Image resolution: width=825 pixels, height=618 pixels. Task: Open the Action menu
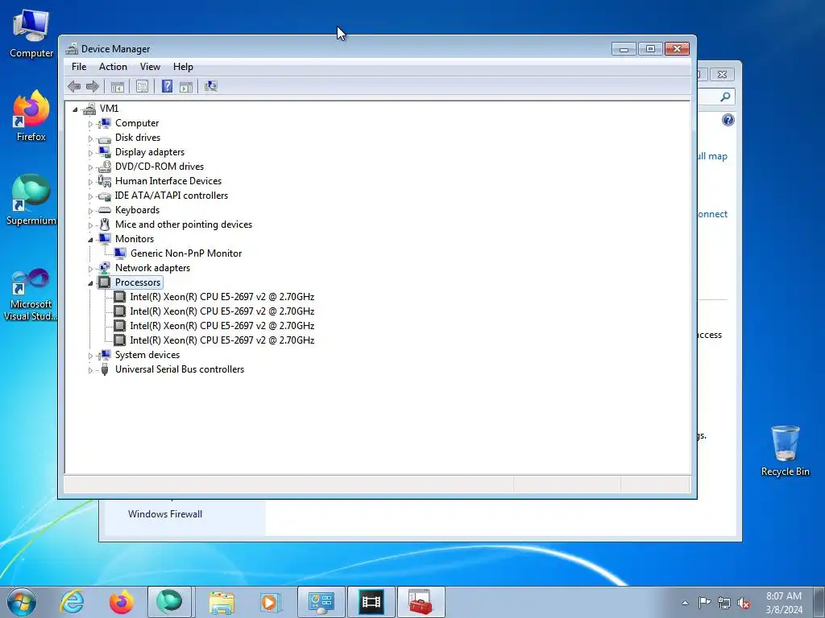click(x=113, y=67)
